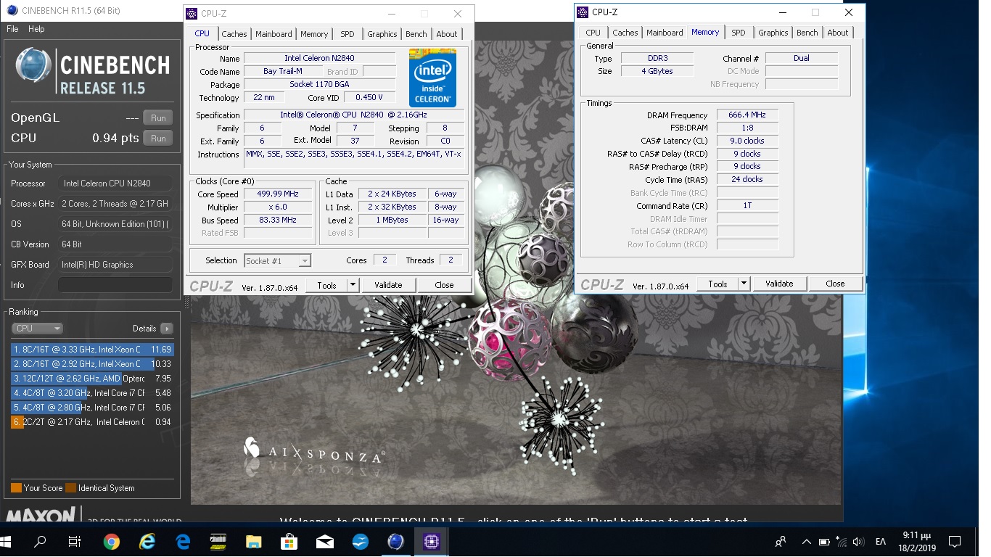This screenshot has width=991, height=557.
Task: Open taskbar search magnifier
Action: (x=41, y=541)
